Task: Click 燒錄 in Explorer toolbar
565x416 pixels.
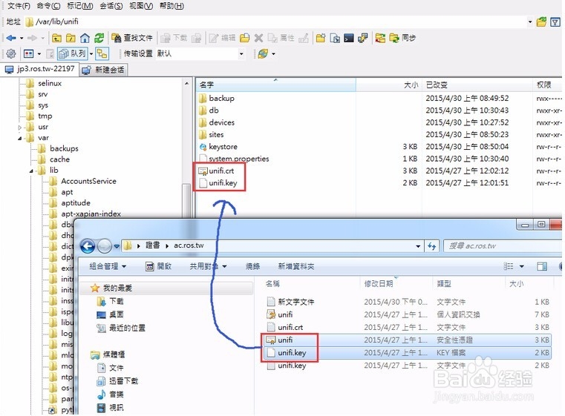Action: [x=252, y=267]
